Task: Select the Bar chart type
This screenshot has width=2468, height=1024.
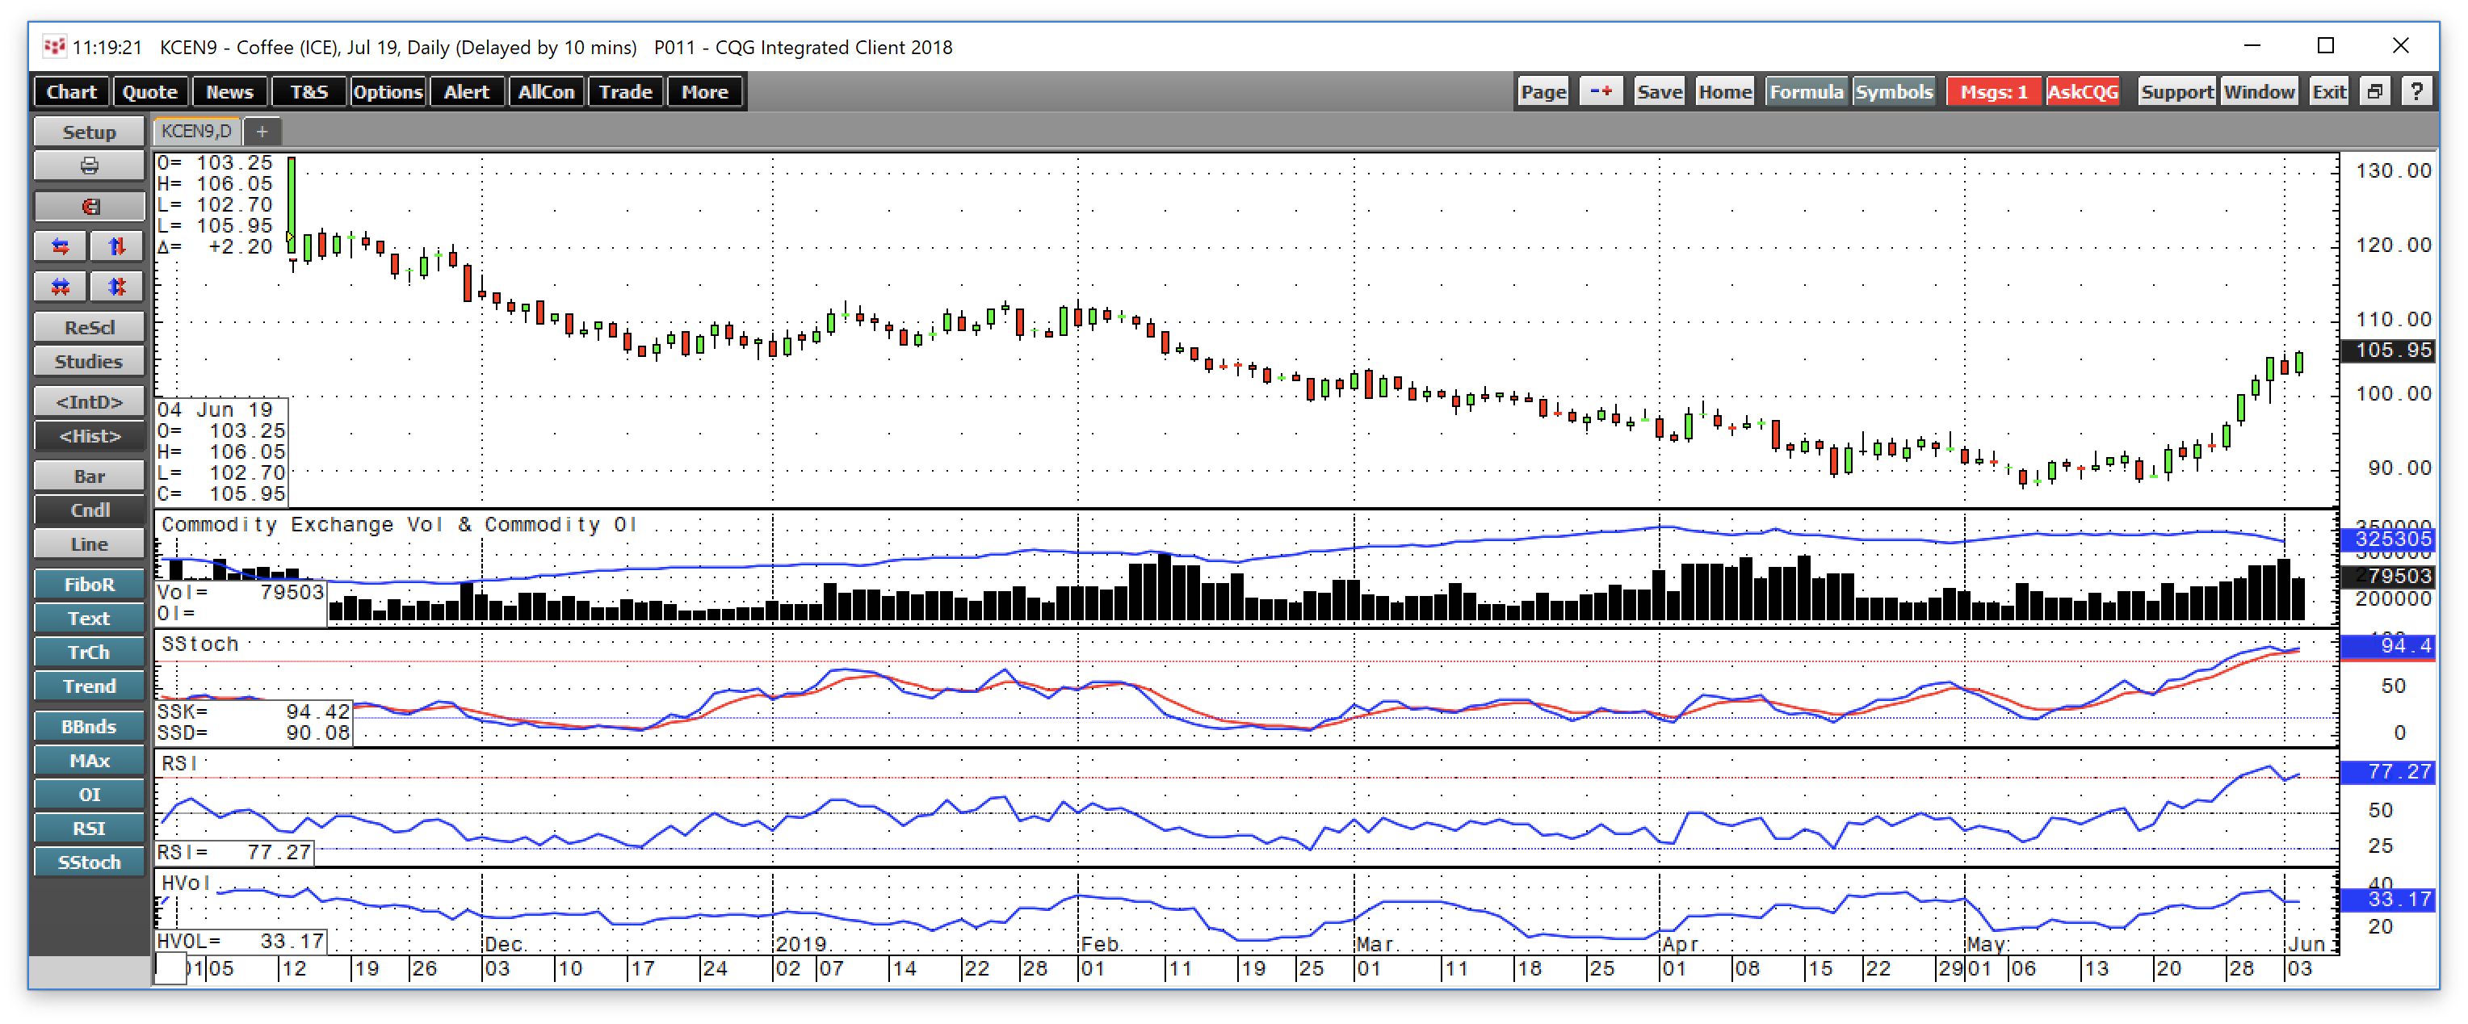Action: (89, 476)
